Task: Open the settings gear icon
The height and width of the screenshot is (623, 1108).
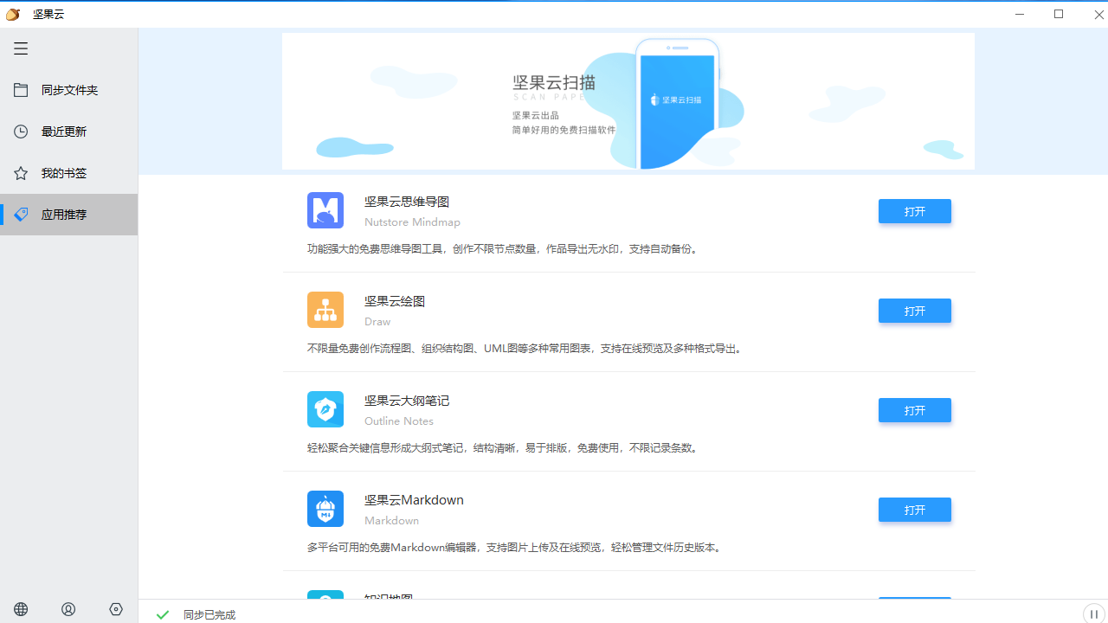Action: (x=116, y=609)
